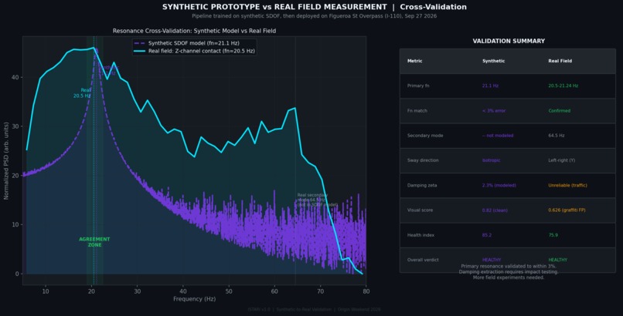This screenshot has width=623, height=316.
Task: Click the 'Metric' column header
Action: click(x=414, y=61)
